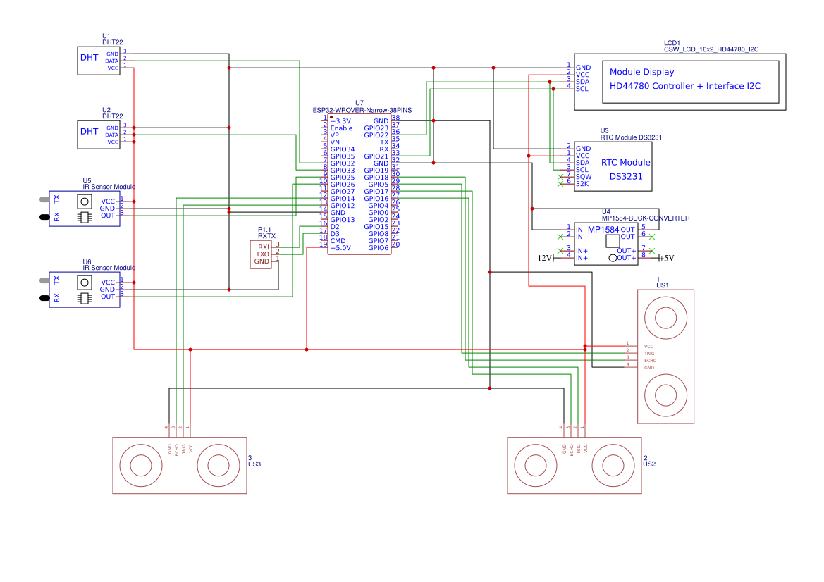This screenshot has width=824, height=582.
Task: Select the US2 ultrasonic sensor component
Action: [x=574, y=466]
